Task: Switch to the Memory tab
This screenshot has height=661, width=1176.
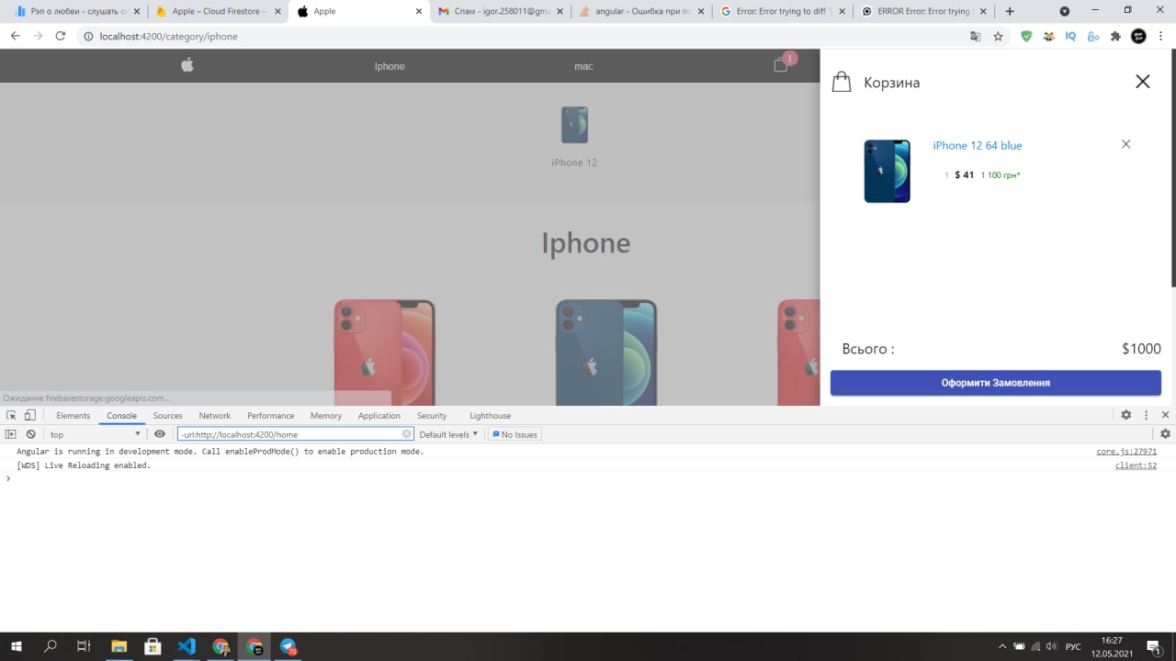Action: [x=326, y=416]
